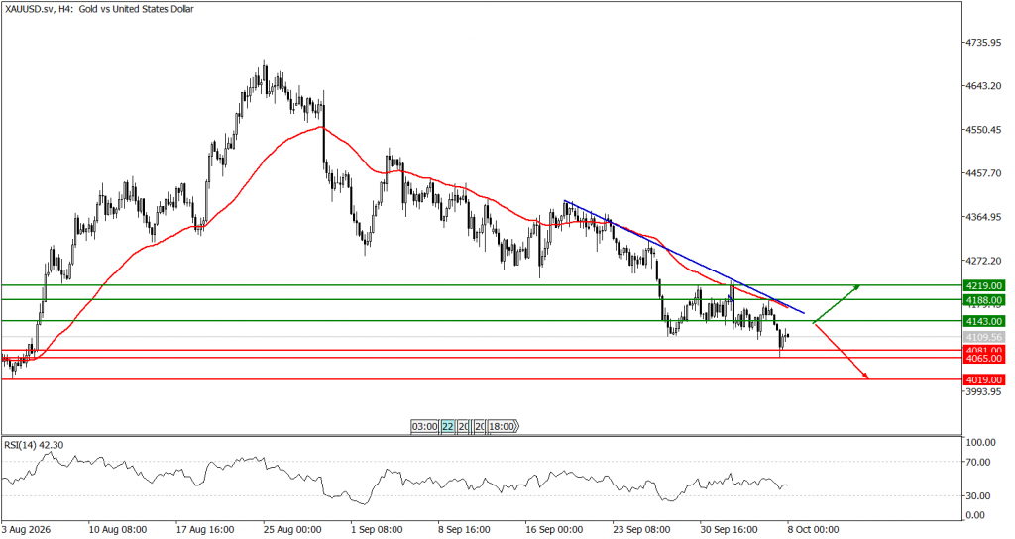Click the 4643.20 price scale value
Screen dimensions: 1015x539
tap(984, 86)
